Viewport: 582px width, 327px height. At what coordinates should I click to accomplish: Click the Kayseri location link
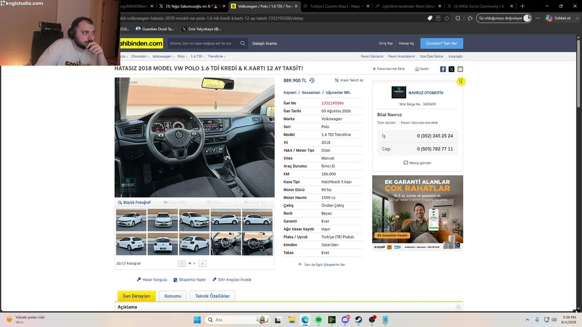tap(290, 93)
